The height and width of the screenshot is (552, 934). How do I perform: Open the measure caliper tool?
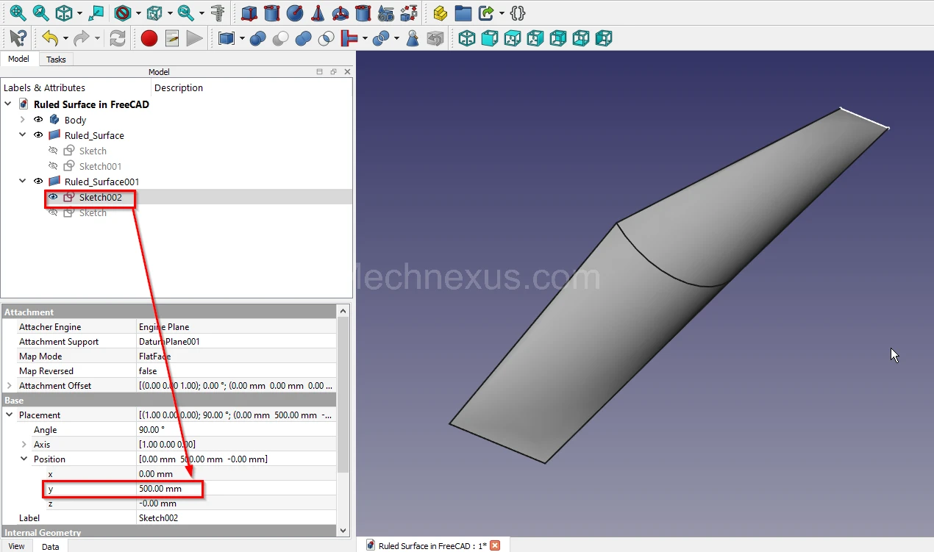click(218, 13)
